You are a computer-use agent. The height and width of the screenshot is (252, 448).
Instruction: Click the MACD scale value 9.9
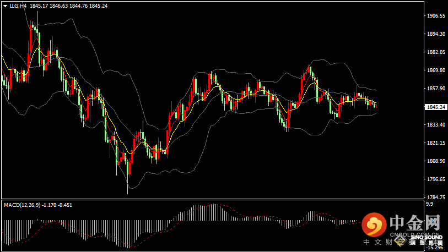pos(429,204)
